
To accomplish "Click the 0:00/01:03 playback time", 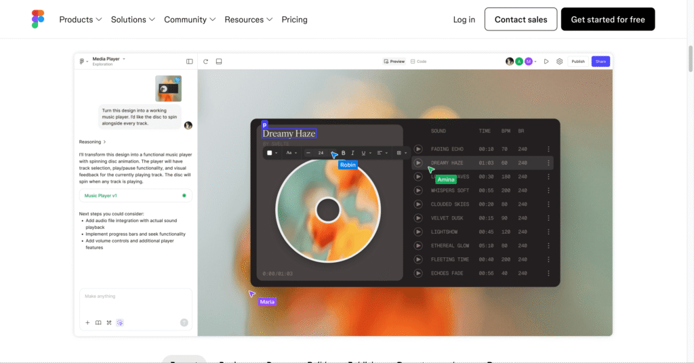I will [277, 274].
